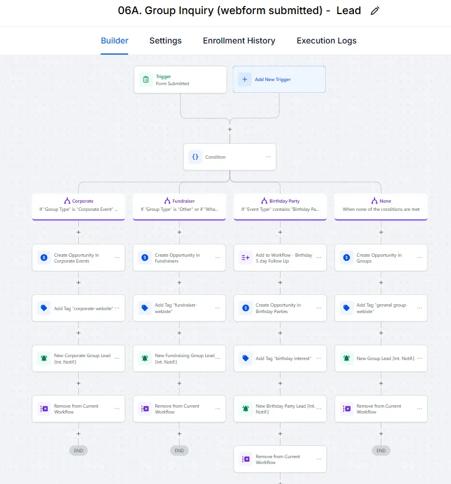Click New Group Lead notification bell icon
The width and height of the screenshot is (451, 484).
346,358
